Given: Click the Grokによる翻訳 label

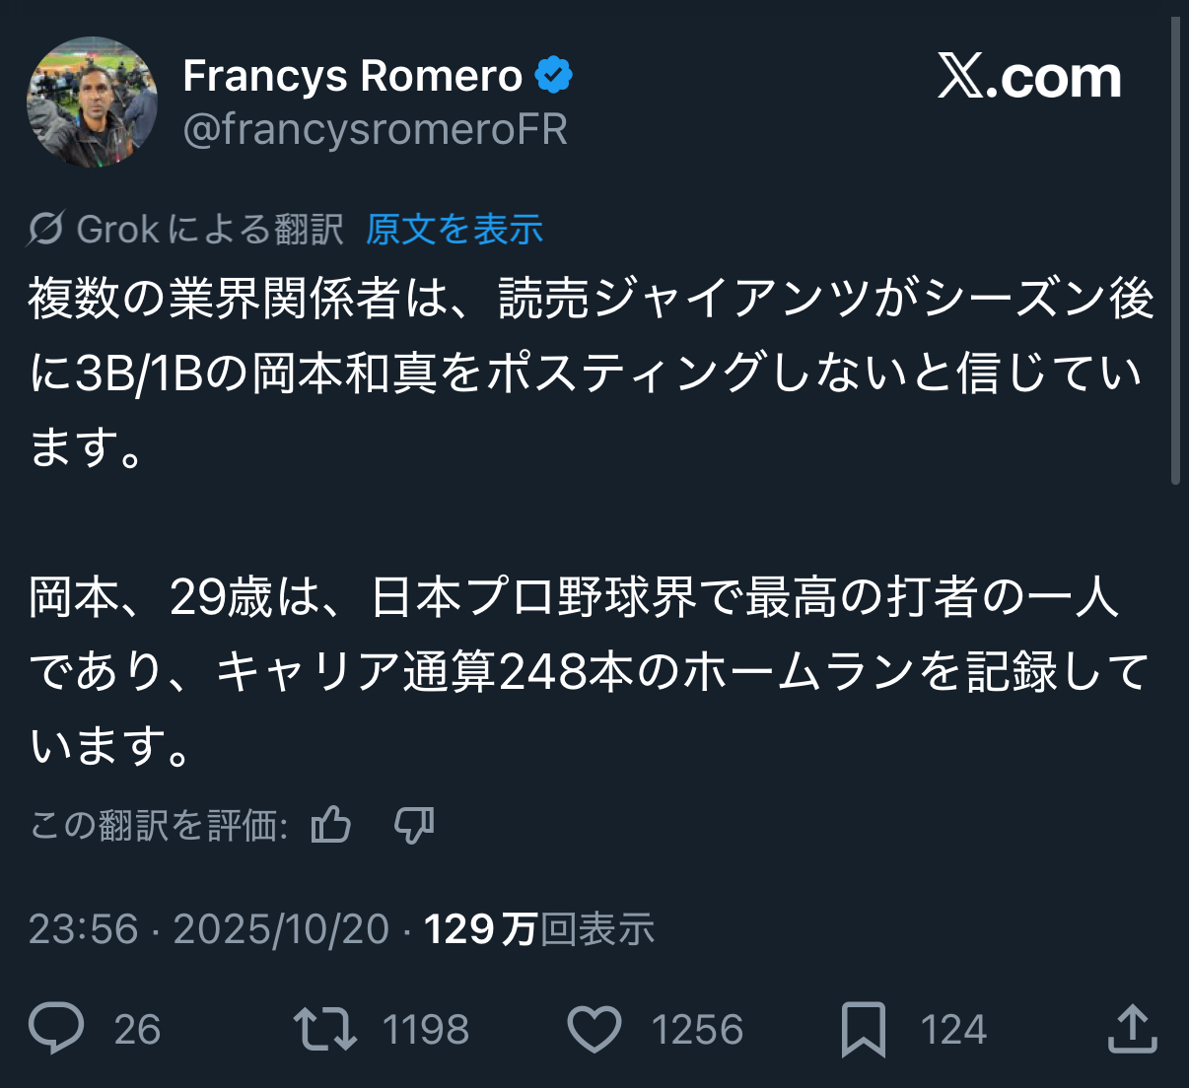Looking at the screenshot, I should pyautogui.click(x=209, y=230).
